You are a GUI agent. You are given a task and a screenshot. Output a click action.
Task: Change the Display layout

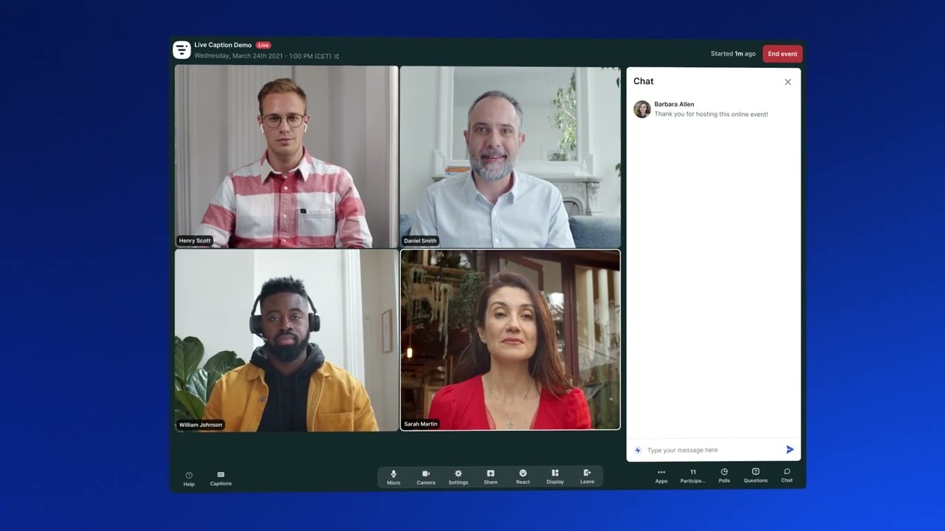point(555,477)
